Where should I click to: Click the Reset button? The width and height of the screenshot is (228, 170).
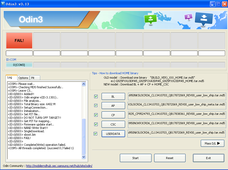(170, 158)
